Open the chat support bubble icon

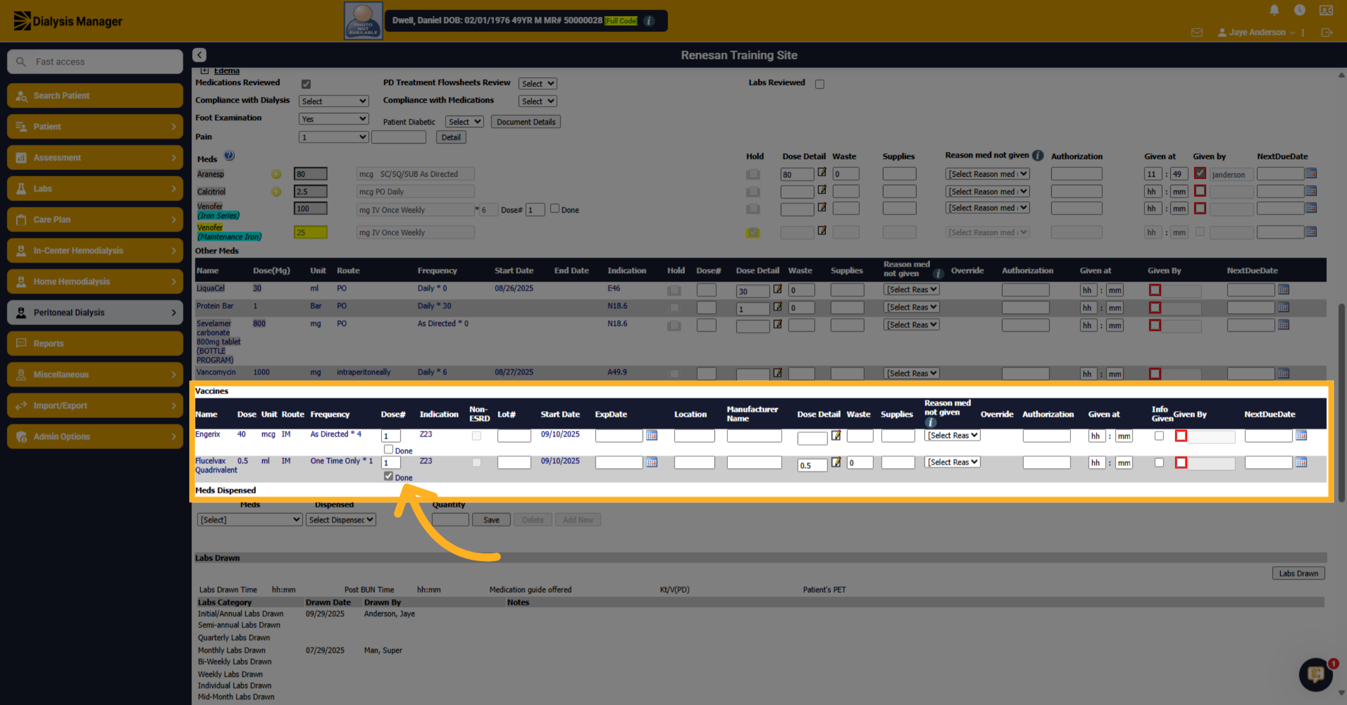point(1315,674)
